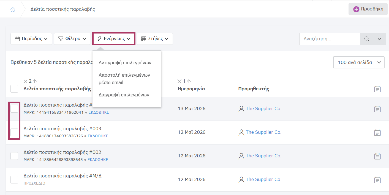The image size is (389, 195).
Task: Open The Supplier Co. link in 13 Μαϊ row
Action: point(263,108)
